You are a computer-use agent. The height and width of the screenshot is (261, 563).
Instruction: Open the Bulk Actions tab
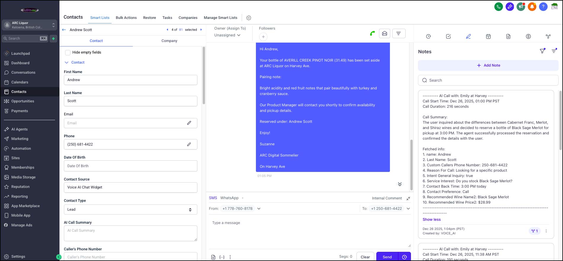click(126, 18)
